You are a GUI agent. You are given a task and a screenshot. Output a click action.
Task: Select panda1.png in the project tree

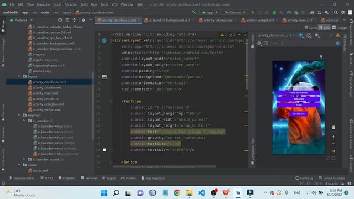(42, 71)
